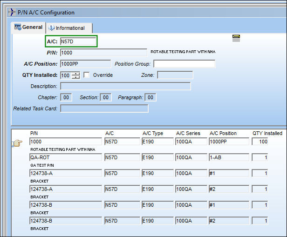Click the A/C field containing N57D

(x=78, y=41)
